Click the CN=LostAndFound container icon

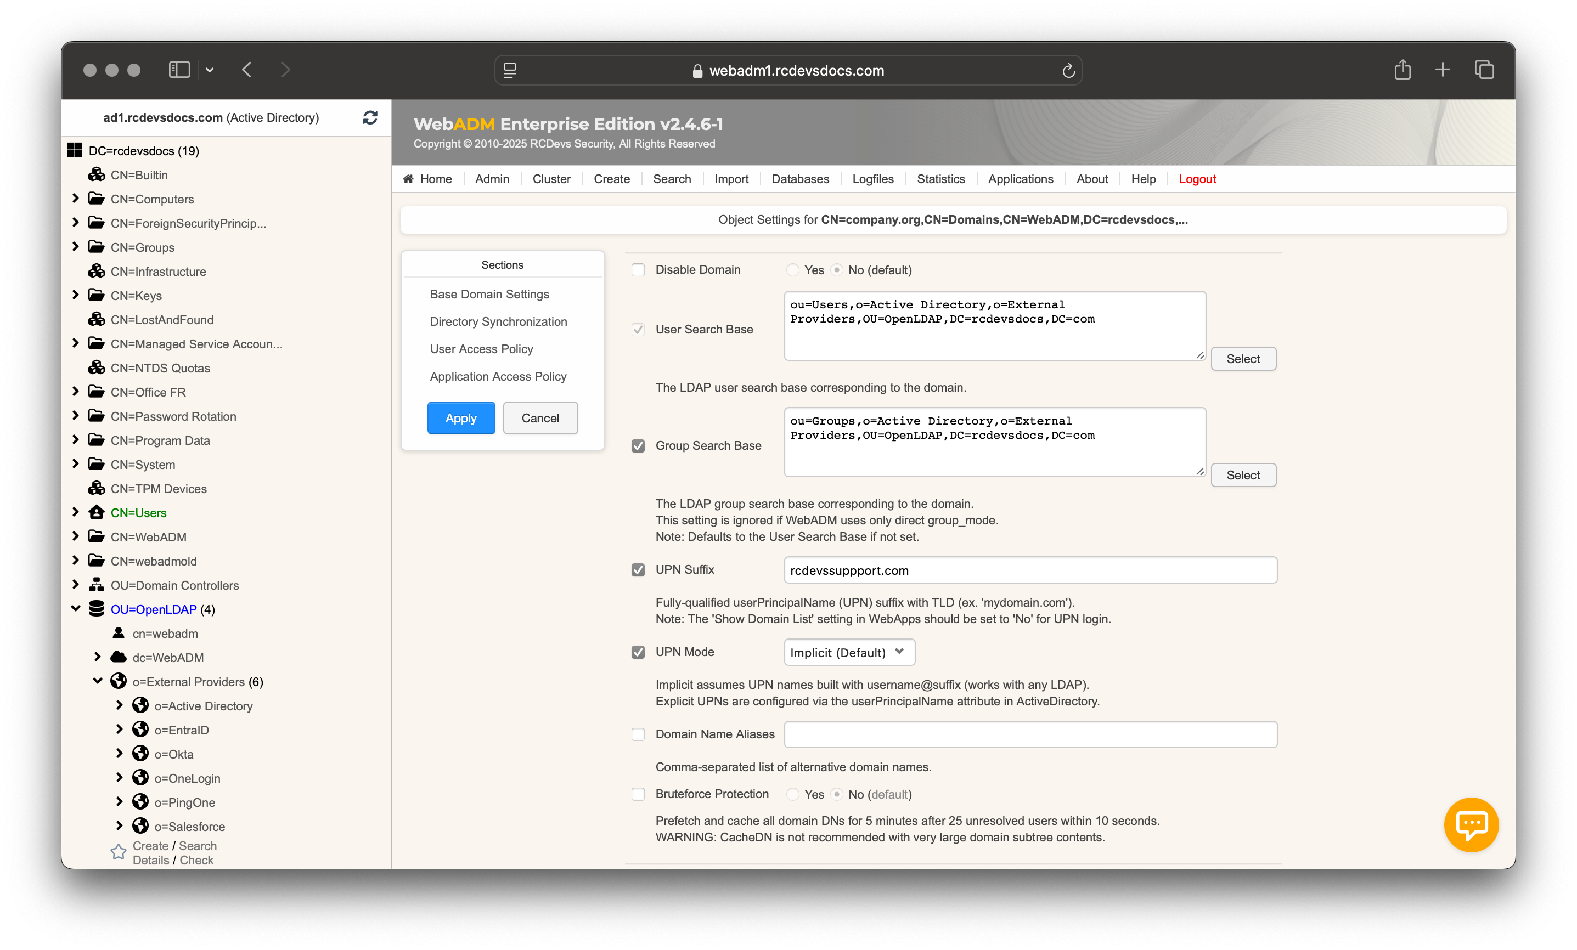[97, 319]
